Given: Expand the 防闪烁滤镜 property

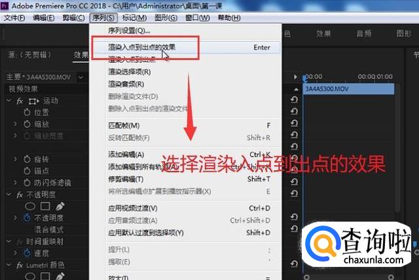Looking at the screenshot, I should coord(15,182).
